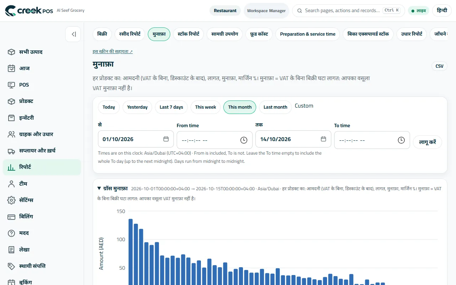Open the calendar picker in the तक date field

[323, 139]
